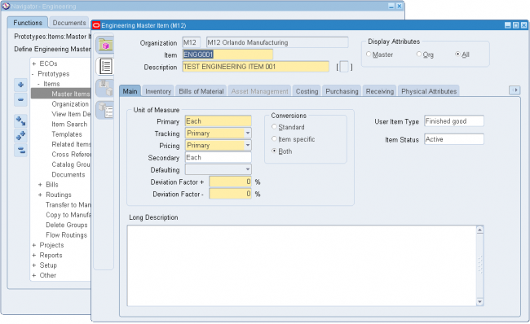Viewport: 530px width, 324px height.
Task: Click the Secondary unit of measure field
Action: tap(218, 157)
